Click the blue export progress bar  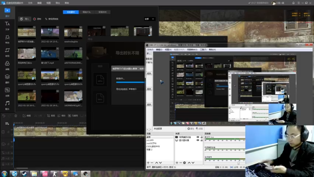click(x=130, y=82)
